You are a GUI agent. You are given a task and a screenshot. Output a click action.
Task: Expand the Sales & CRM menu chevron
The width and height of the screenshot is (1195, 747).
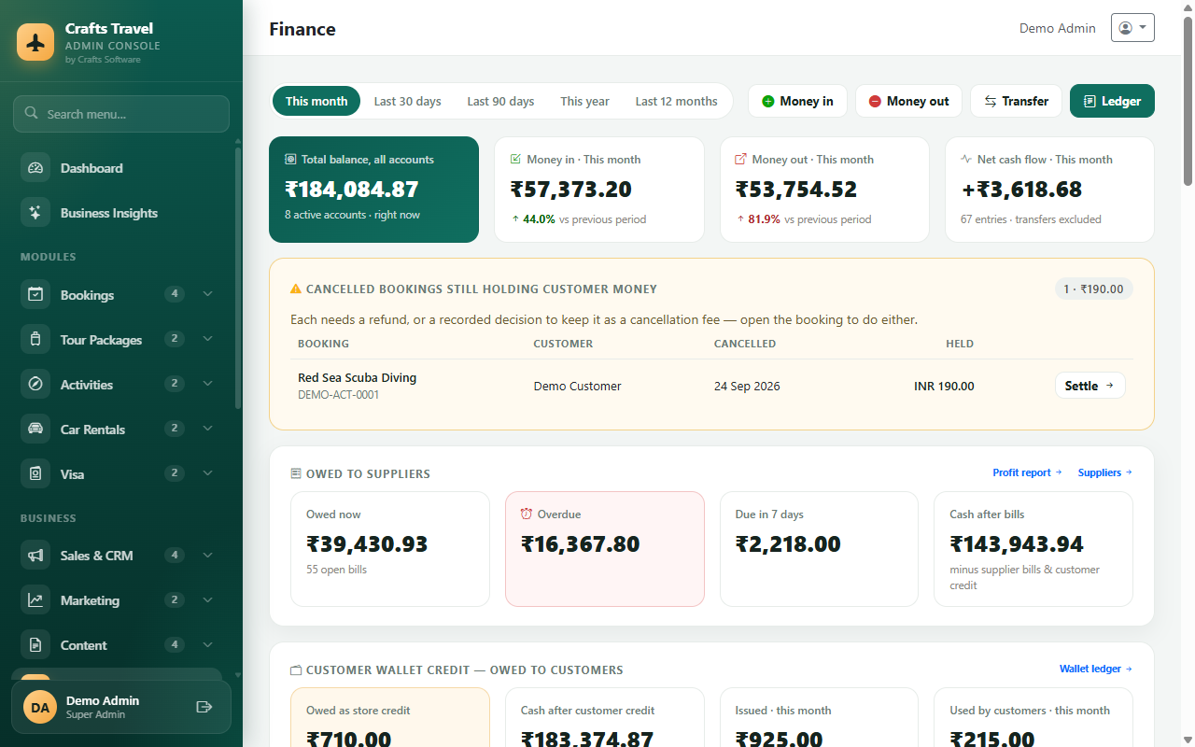[x=207, y=555]
